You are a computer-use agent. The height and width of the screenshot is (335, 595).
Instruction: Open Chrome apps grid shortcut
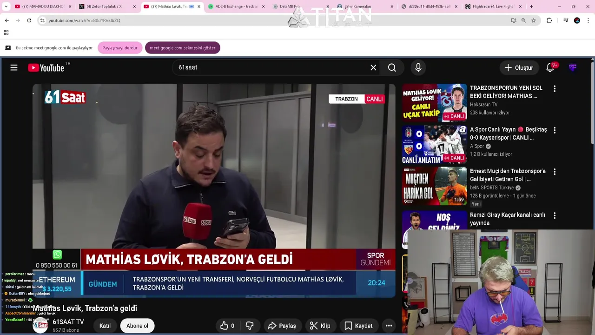tap(6, 33)
